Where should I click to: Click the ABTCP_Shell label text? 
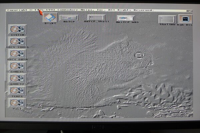(x=96, y=22)
